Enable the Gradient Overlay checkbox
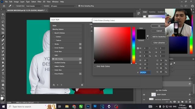This screenshot has height=109, width=195. point(53,63)
